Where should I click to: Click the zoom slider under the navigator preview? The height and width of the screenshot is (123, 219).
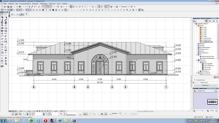(x=202, y=111)
